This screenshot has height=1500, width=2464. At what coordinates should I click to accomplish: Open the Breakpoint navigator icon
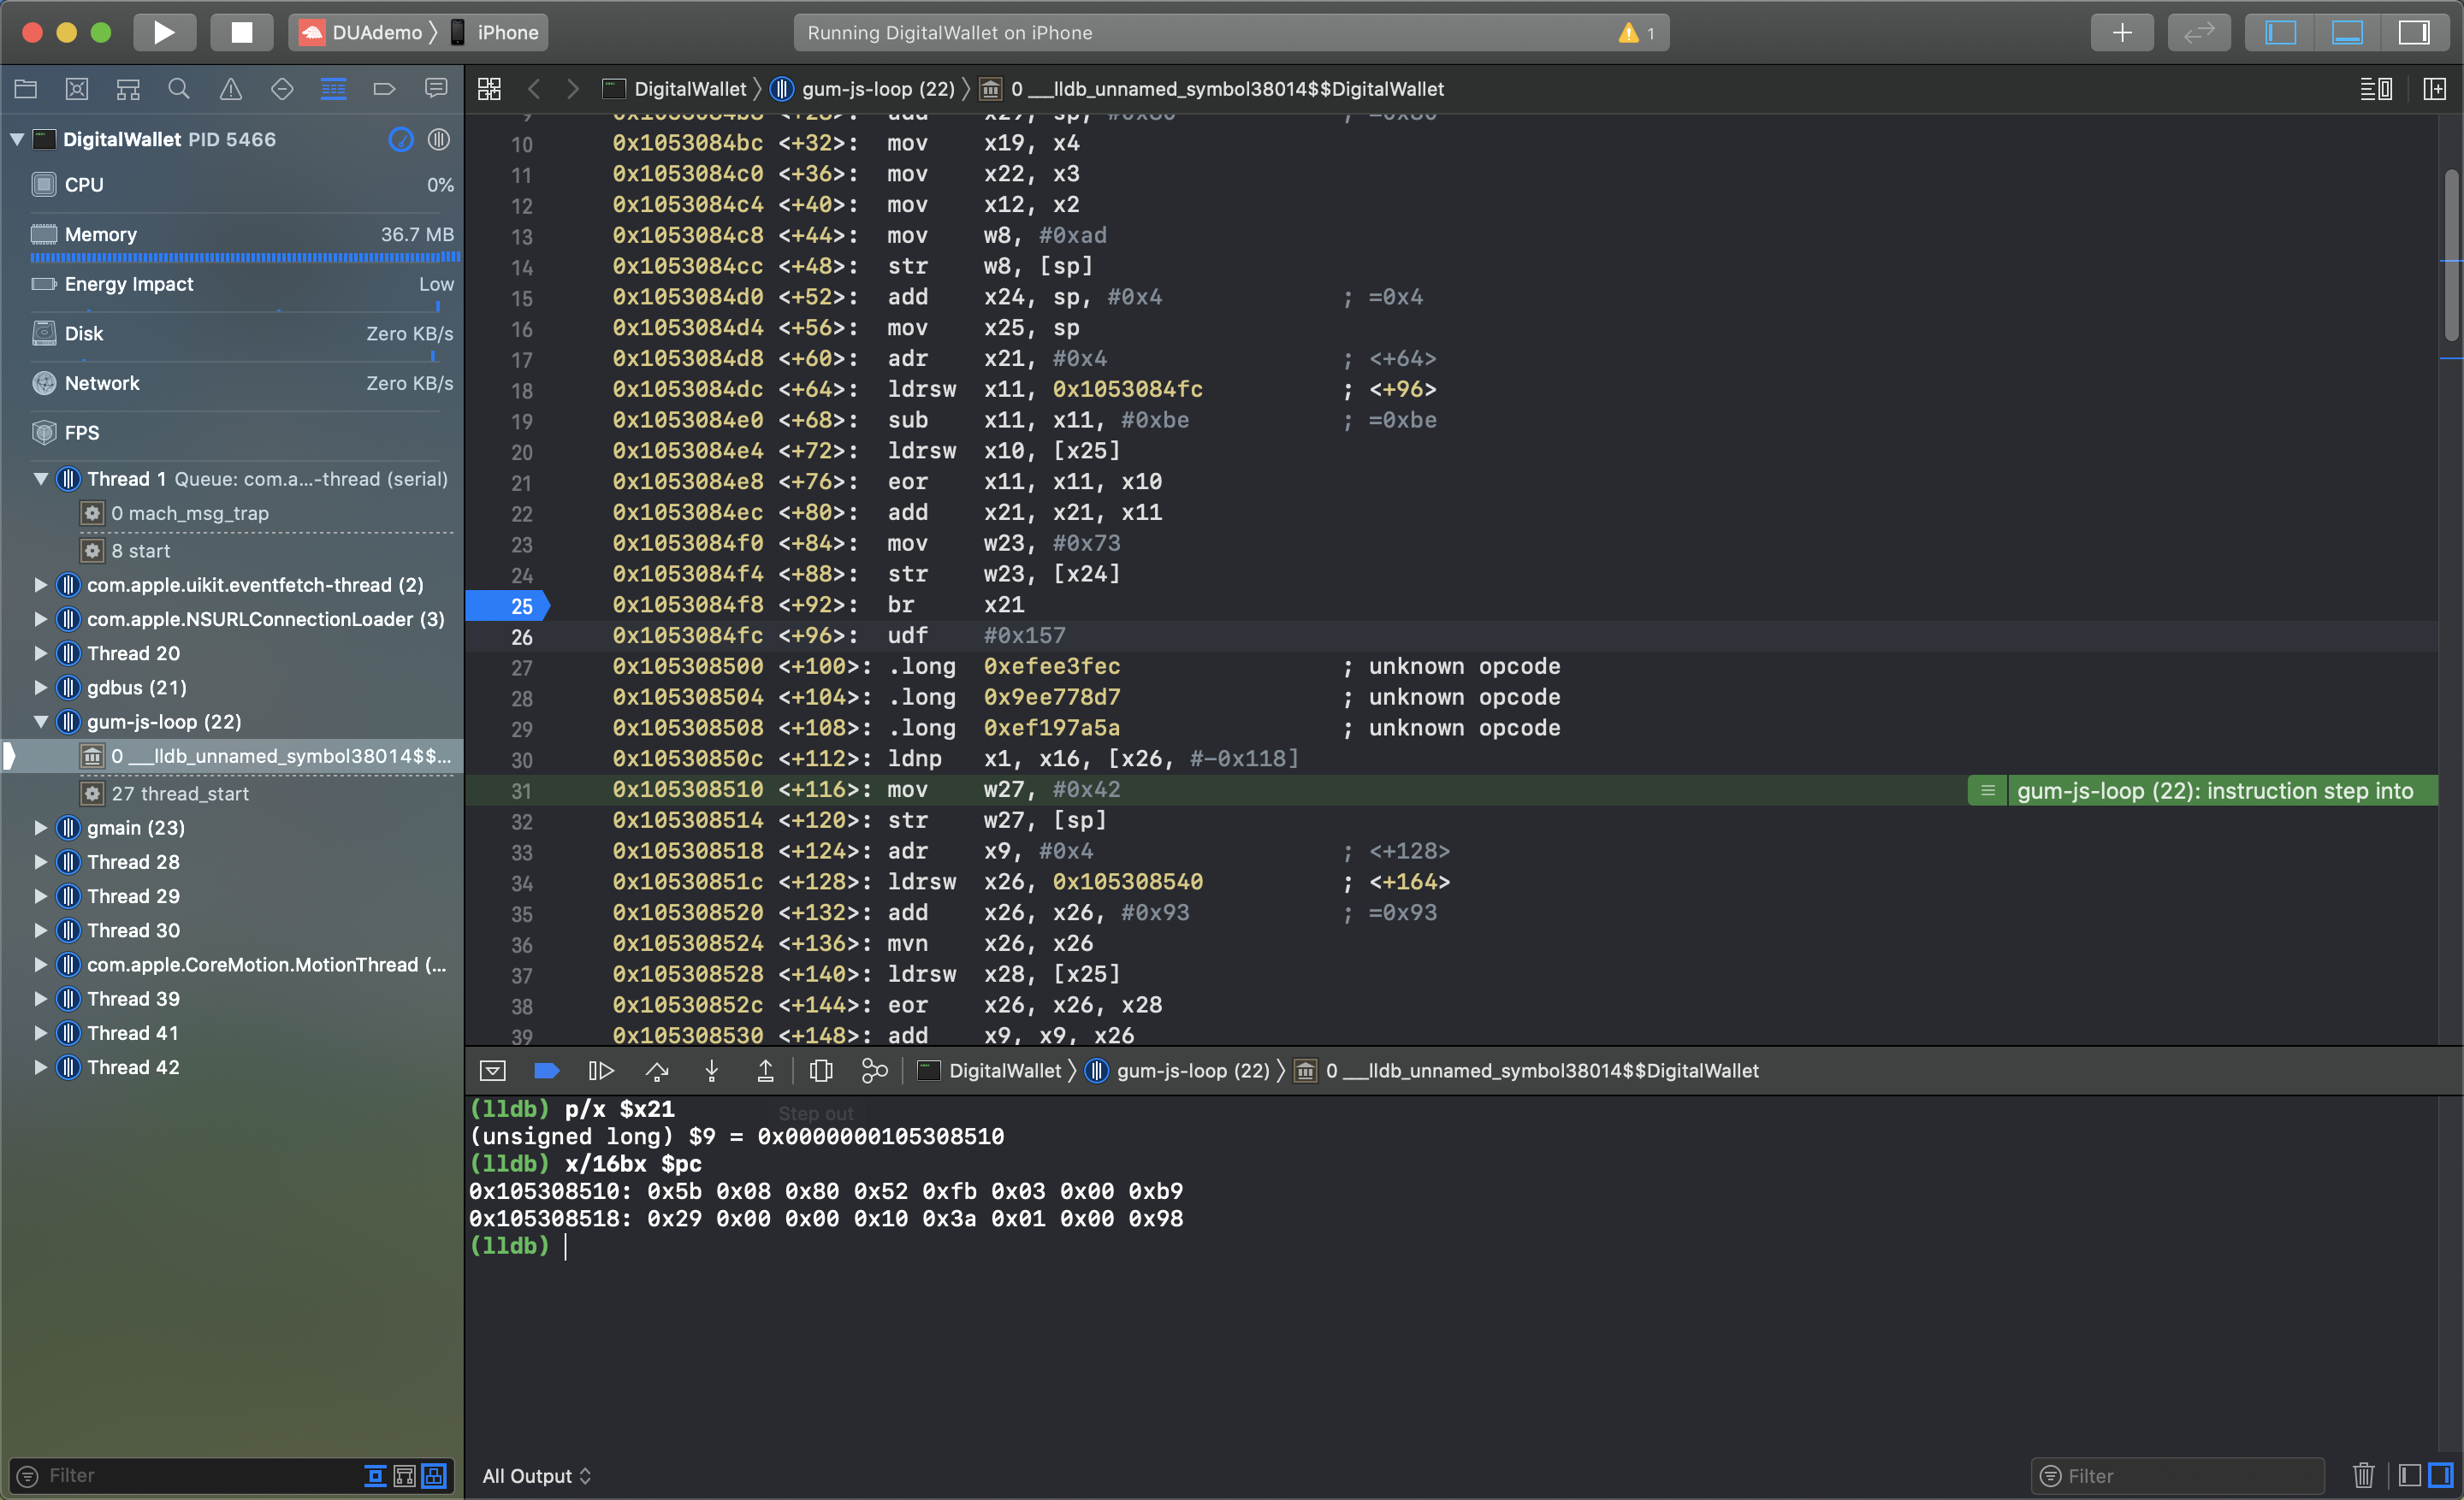tap(384, 89)
